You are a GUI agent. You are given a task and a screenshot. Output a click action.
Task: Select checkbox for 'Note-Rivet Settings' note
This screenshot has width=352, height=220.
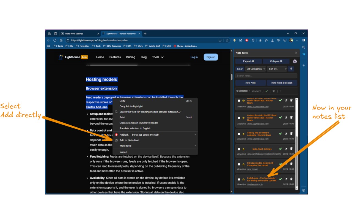click(x=239, y=149)
